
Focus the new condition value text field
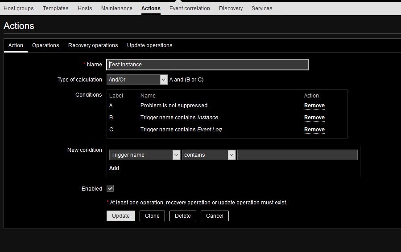tap(297, 155)
